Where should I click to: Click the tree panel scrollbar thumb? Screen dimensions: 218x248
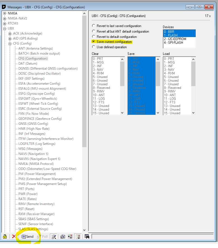(84, 81)
